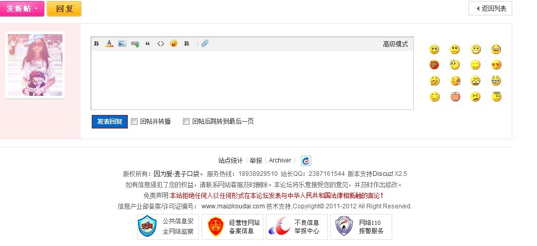Click the yellow 回复 button
The width and height of the screenshot is (537, 246).
64,9
